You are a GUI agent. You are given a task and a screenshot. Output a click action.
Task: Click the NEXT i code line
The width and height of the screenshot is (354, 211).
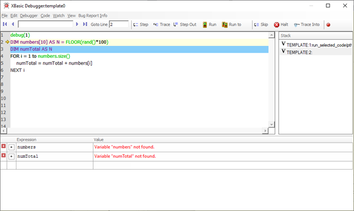18,70
